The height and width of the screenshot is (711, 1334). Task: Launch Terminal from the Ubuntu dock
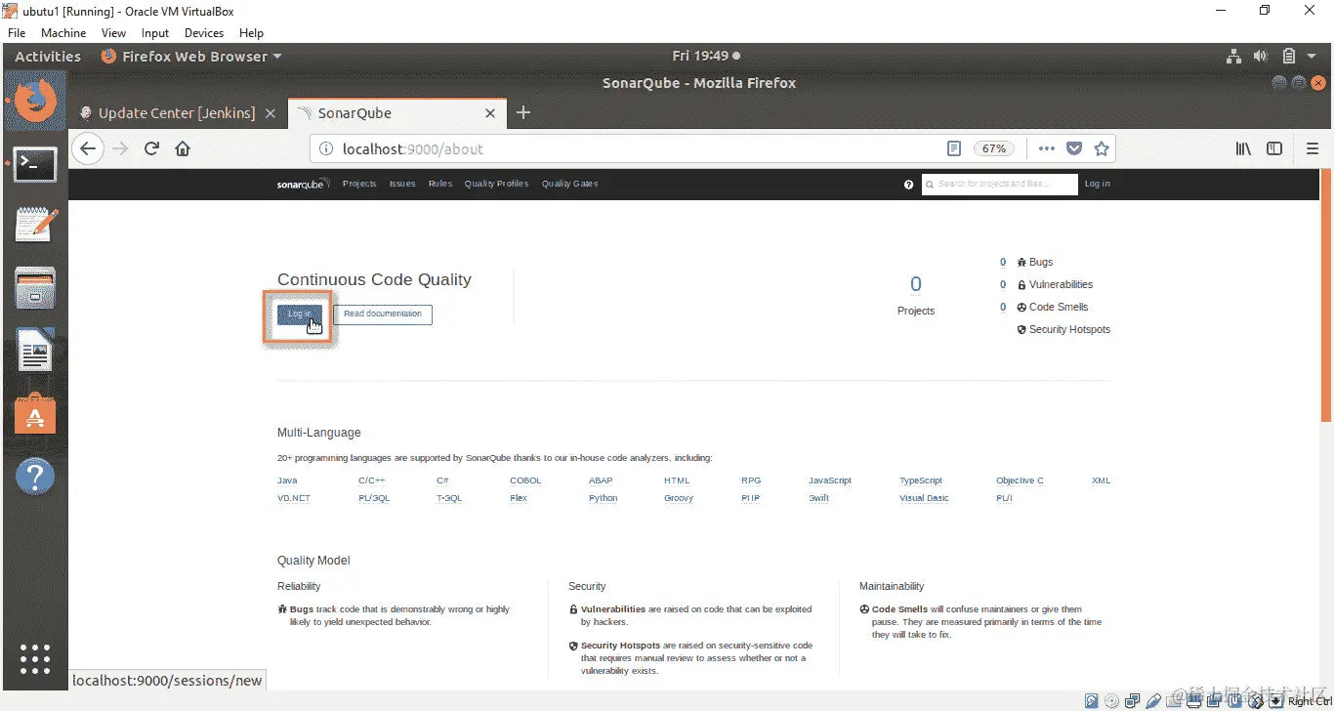click(x=35, y=164)
